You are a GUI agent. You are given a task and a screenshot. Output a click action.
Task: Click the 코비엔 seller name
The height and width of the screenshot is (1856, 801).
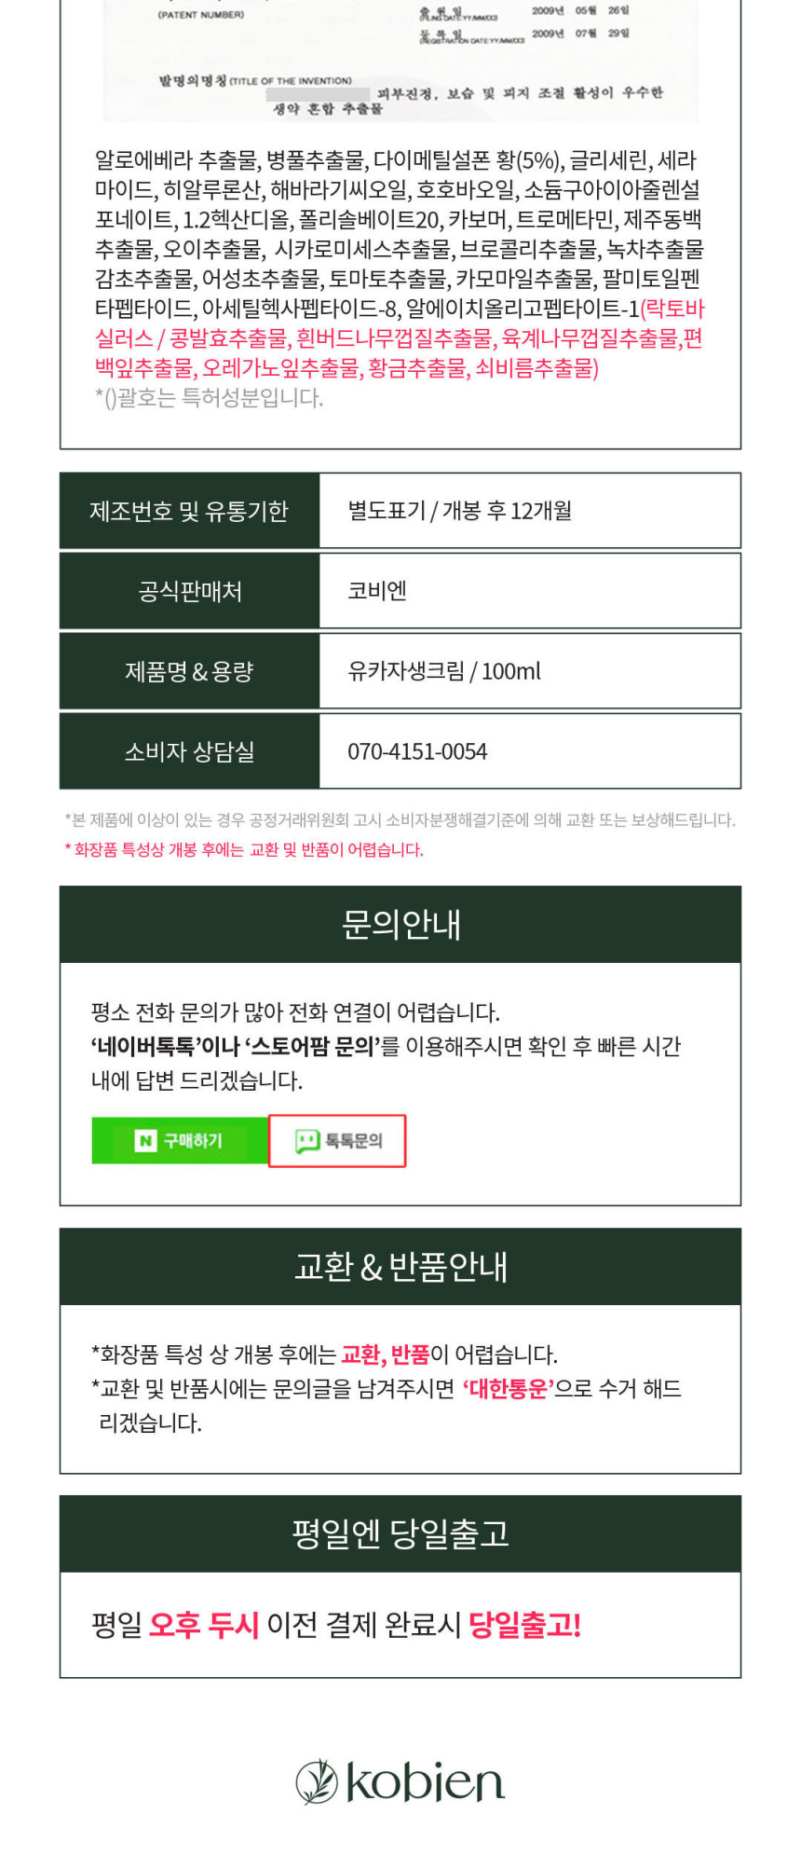[x=377, y=591]
